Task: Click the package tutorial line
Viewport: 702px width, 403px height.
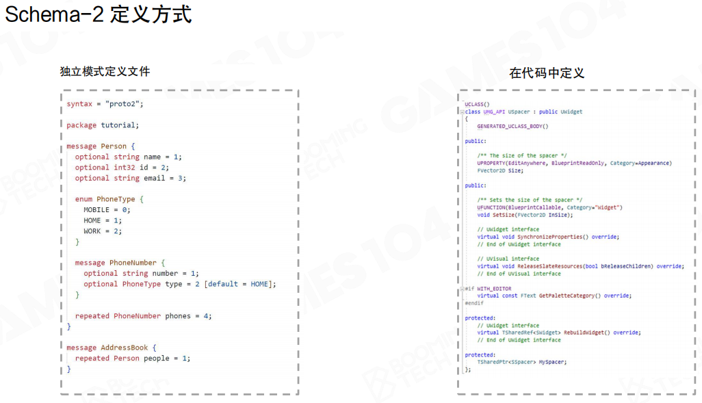Action: click(x=102, y=125)
